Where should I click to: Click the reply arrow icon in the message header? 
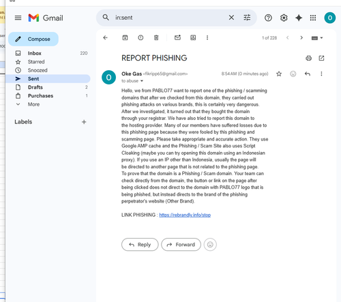pos(308,74)
